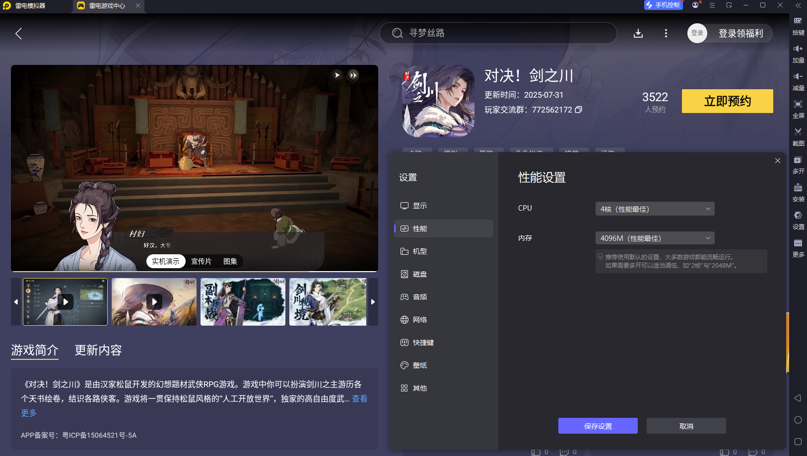The height and width of the screenshot is (456, 807).
Task: Play the video with the play button
Action: [x=337, y=75]
